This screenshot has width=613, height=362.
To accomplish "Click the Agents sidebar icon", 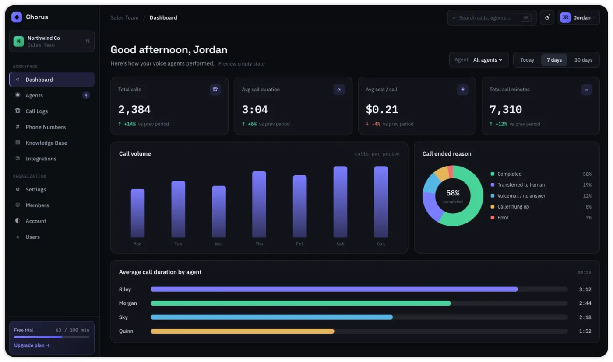I will 18,95.
